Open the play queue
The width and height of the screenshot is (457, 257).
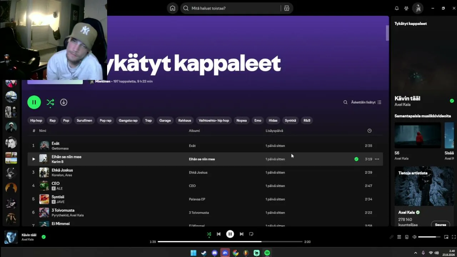point(399,237)
